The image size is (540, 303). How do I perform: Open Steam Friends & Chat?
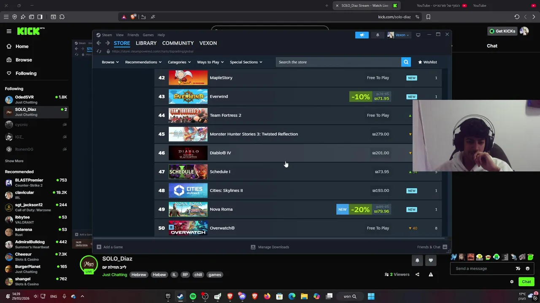[432, 247]
